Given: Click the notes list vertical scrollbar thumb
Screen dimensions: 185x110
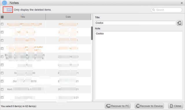Looking at the screenshot, I should (92, 33).
